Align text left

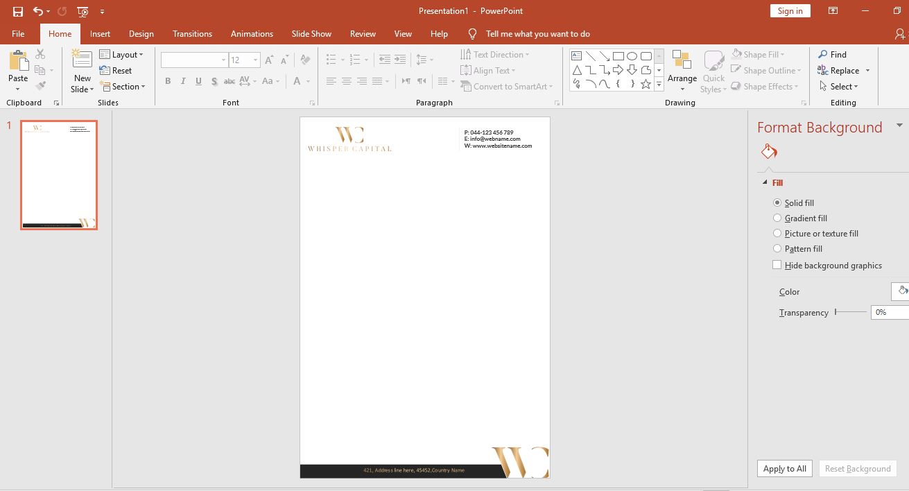tap(331, 81)
